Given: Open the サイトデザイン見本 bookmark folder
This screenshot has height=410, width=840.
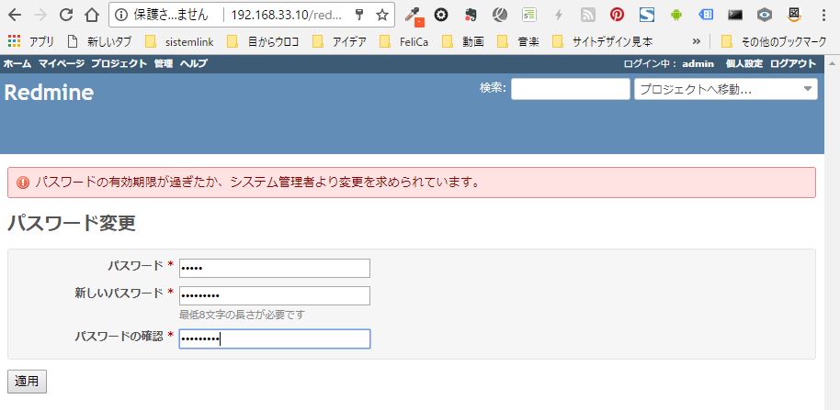Looking at the screenshot, I should pos(602,41).
